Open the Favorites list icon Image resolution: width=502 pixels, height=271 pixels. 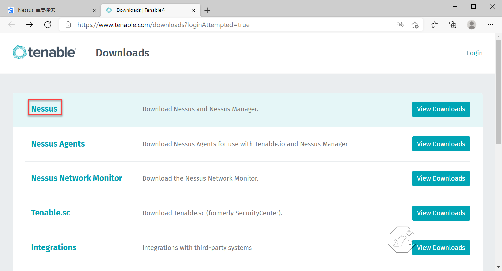(435, 25)
